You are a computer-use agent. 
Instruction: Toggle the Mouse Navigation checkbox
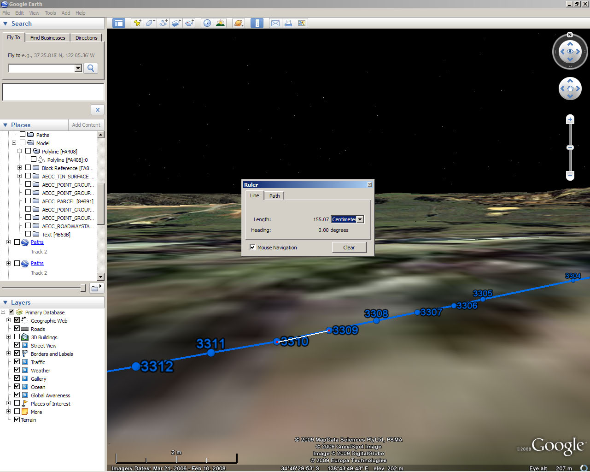252,248
